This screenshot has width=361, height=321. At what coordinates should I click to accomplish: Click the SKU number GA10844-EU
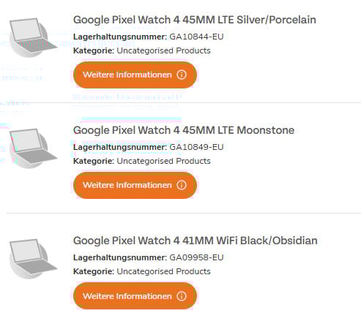pyautogui.click(x=196, y=37)
